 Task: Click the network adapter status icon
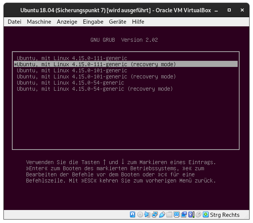155,215
